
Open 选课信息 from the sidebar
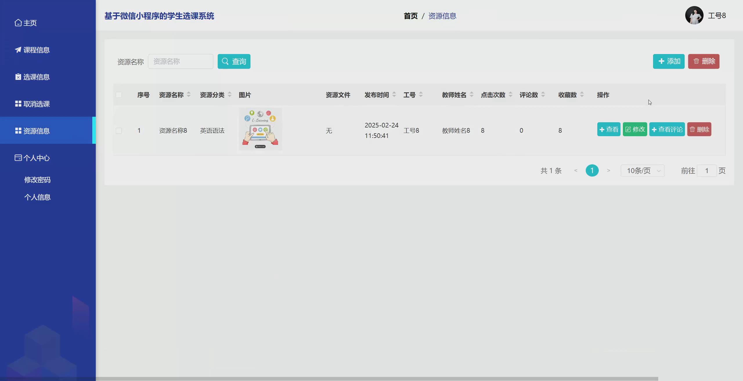point(18,77)
